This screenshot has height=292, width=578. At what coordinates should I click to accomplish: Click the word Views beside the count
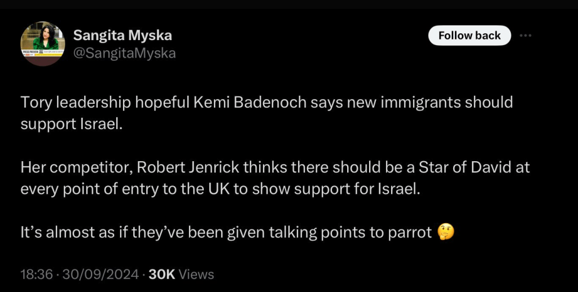click(196, 275)
